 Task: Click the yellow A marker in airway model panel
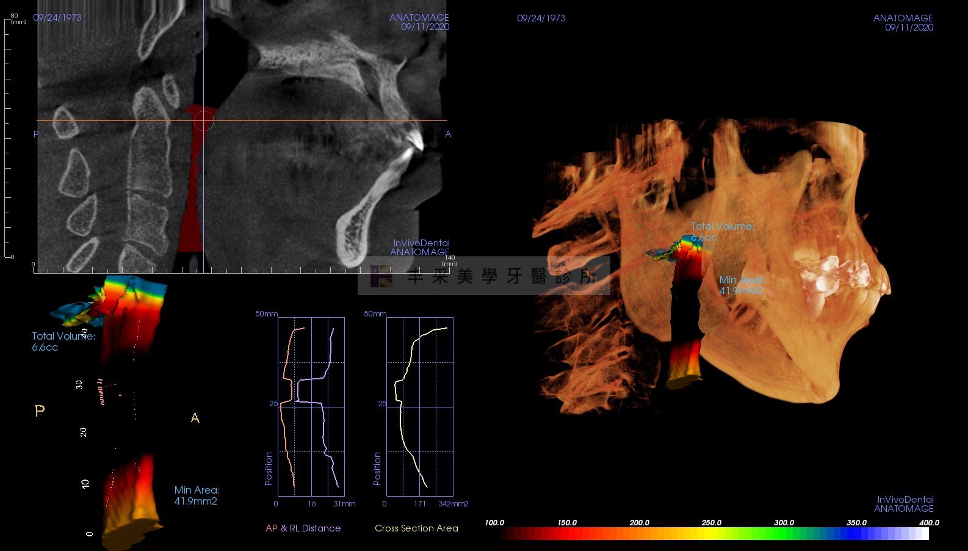point(195,418)
